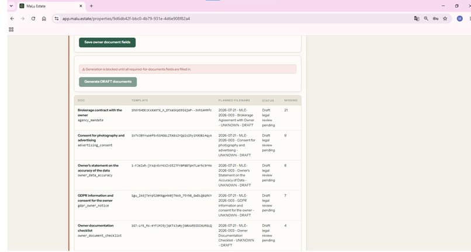Click the owner_data_accuracy code label
471x252 pixels.
pos(95,175)
